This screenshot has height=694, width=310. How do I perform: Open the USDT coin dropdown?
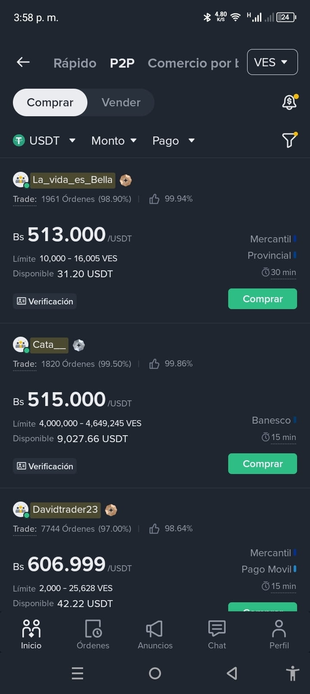click(44, 140)
